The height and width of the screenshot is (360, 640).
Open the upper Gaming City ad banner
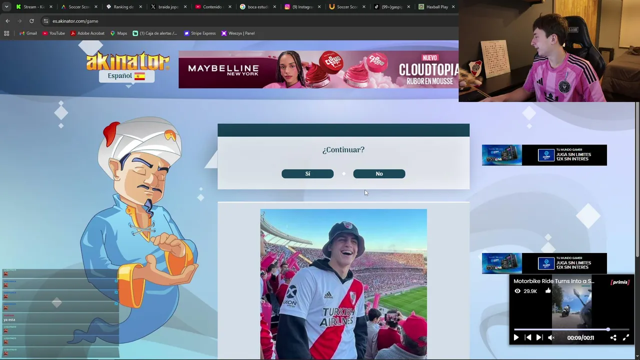[x=544, y=155]
